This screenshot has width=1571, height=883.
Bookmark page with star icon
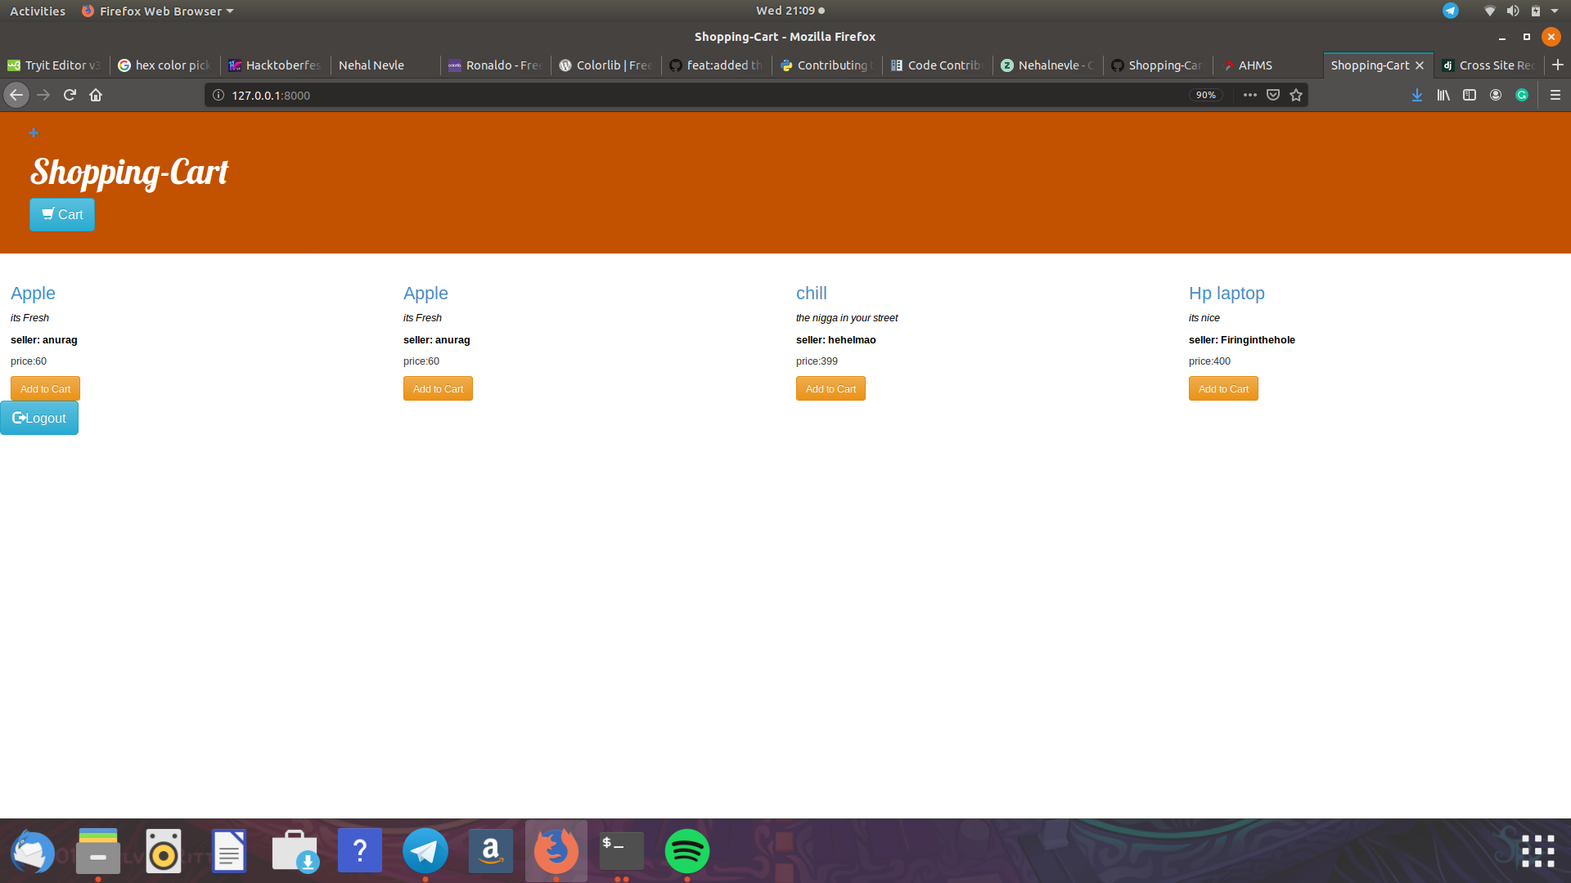1296,95
